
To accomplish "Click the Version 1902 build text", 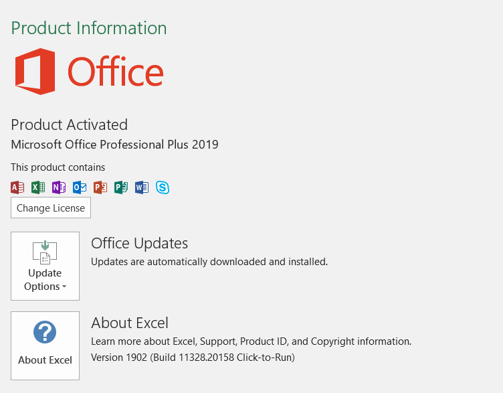I will [193, 358].
